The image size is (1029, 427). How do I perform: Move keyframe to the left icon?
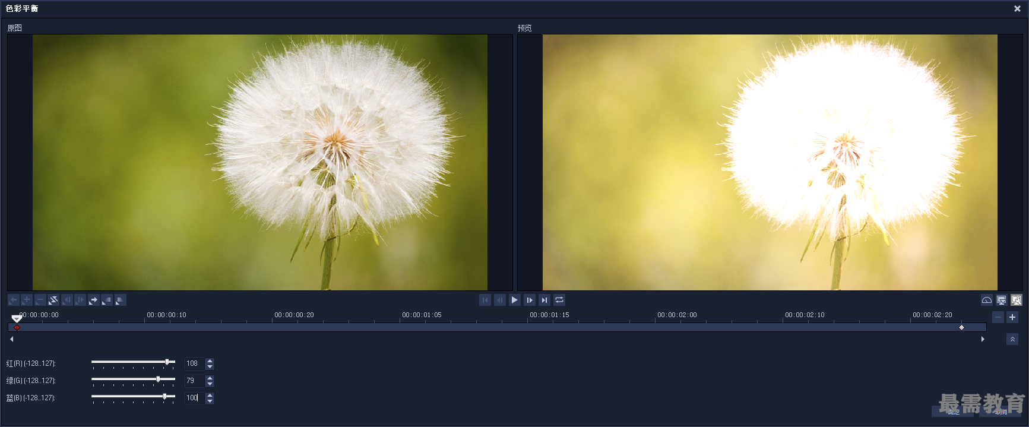click(67, 301)
